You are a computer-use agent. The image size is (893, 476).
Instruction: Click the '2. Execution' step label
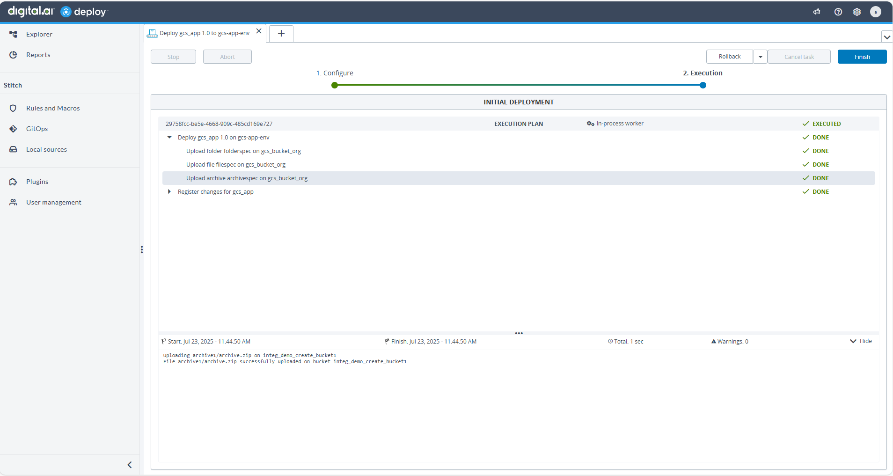pyautogui.click(x=703, y=73)
